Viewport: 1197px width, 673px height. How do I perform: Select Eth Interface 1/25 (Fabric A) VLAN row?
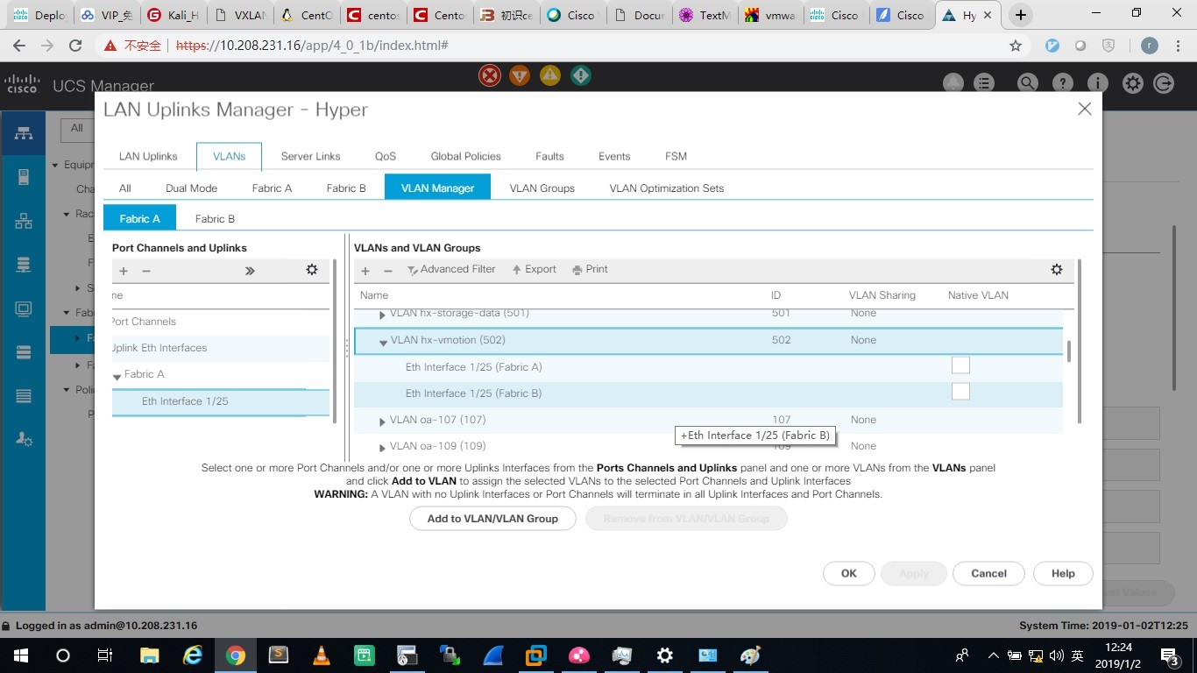pos(708,367)
